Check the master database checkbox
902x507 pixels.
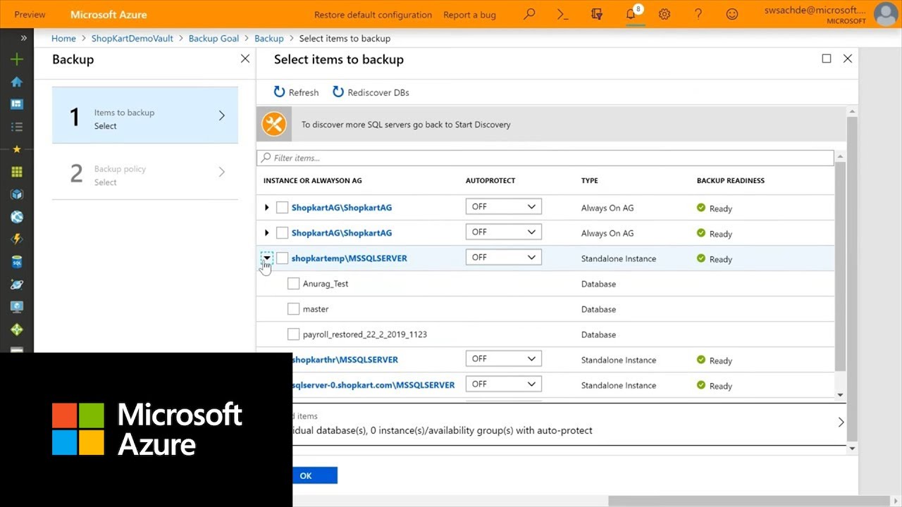[294, 309]
